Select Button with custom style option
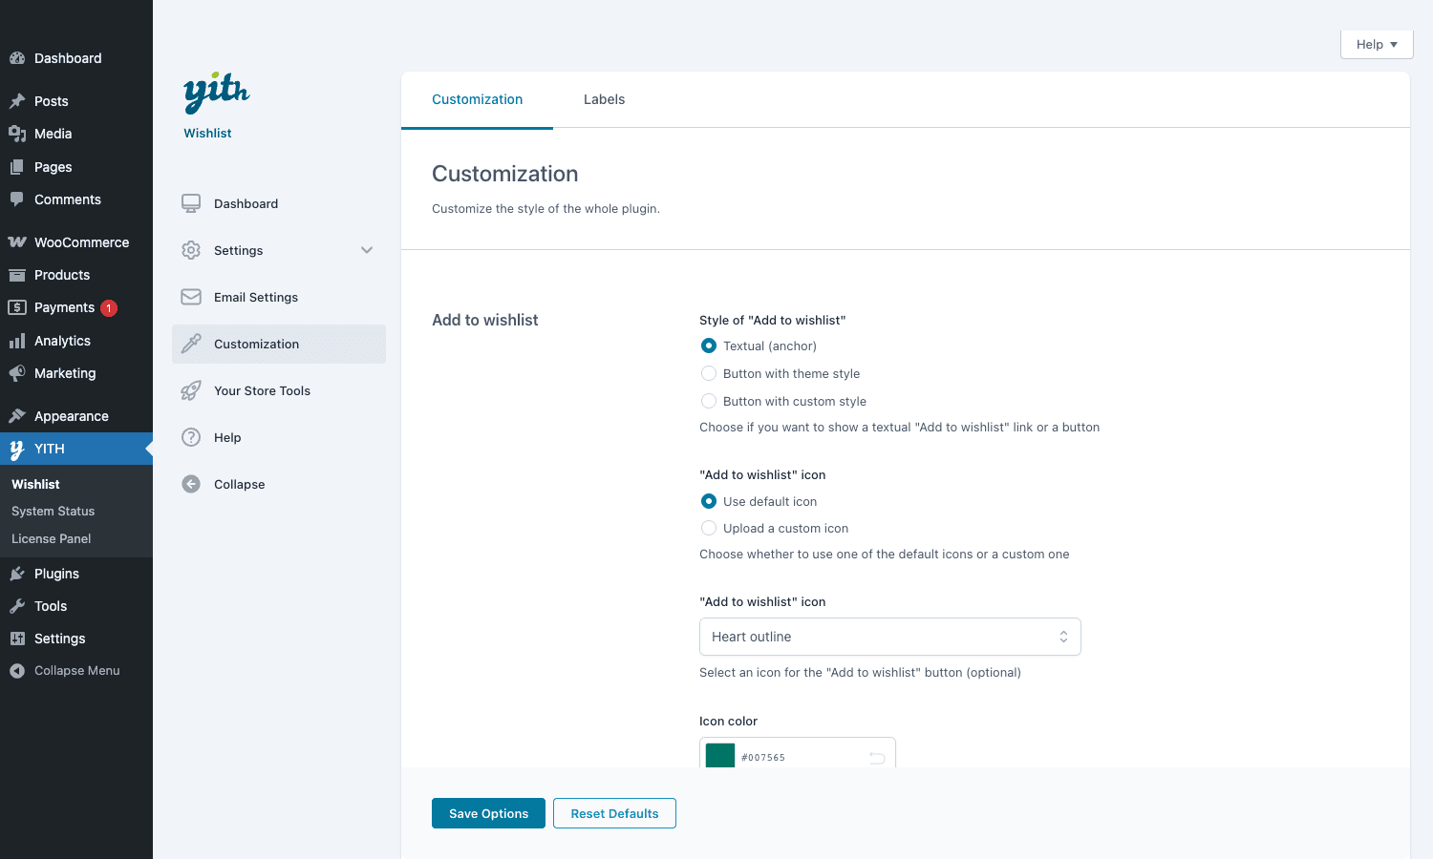The width and height of the screenshot is (1433, 859). [709, 401]
